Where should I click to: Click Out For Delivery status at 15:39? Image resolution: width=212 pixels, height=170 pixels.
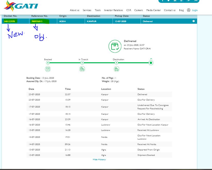(146, 100)
